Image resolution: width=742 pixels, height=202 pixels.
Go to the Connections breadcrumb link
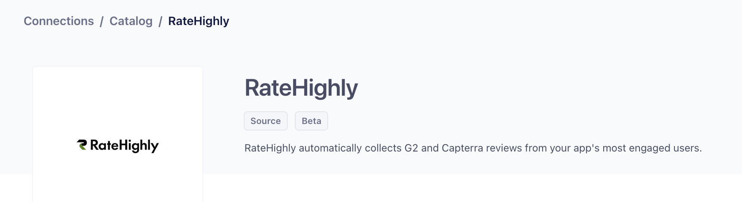pos(59,21)
